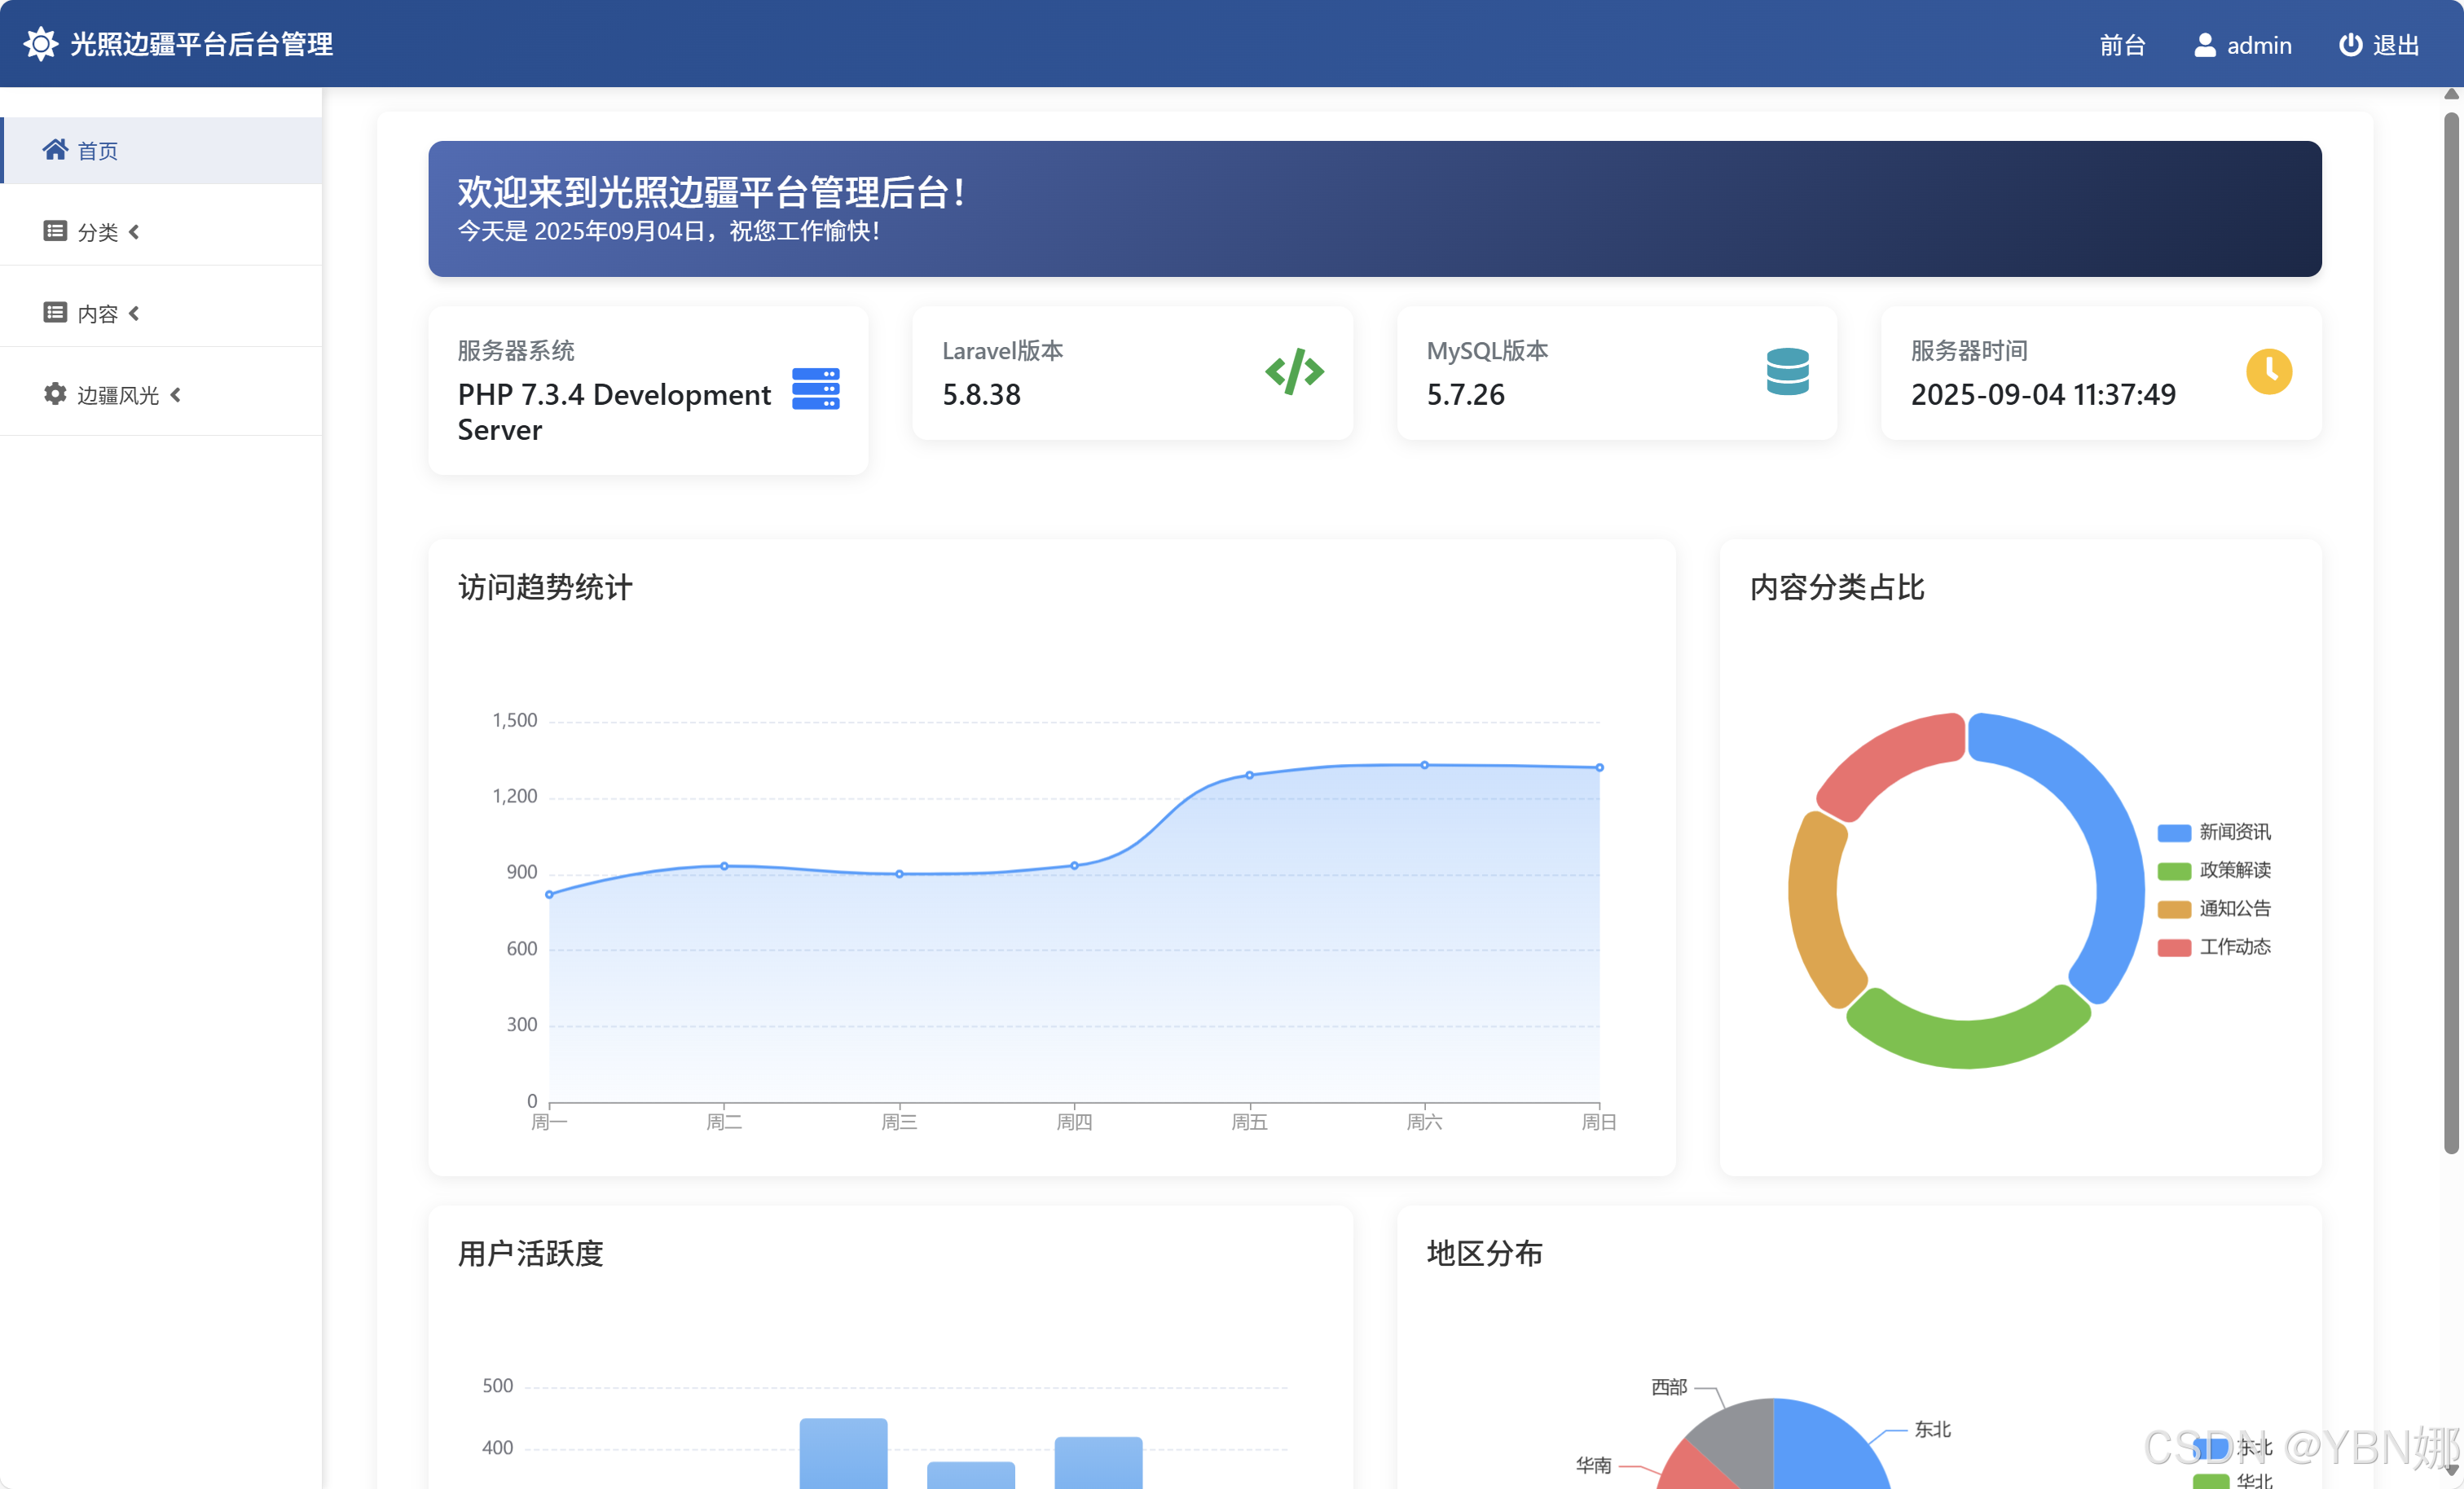This screenshot has width=2464, height=1489.
Task: Toggle 新闻资讯 legend swatch
Action: (x=2173, y=833)
